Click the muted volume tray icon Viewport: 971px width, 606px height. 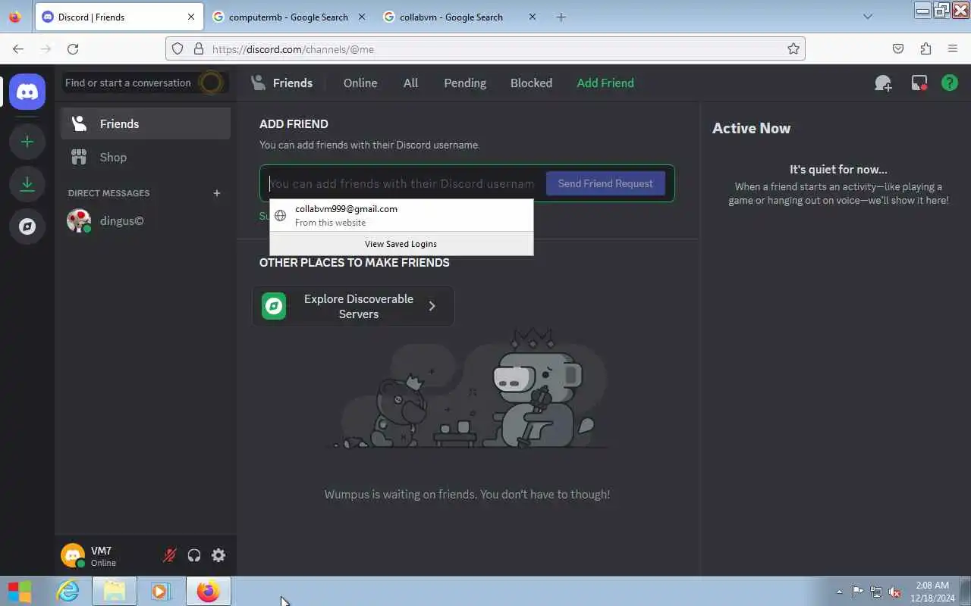click(x=895, y=592)
